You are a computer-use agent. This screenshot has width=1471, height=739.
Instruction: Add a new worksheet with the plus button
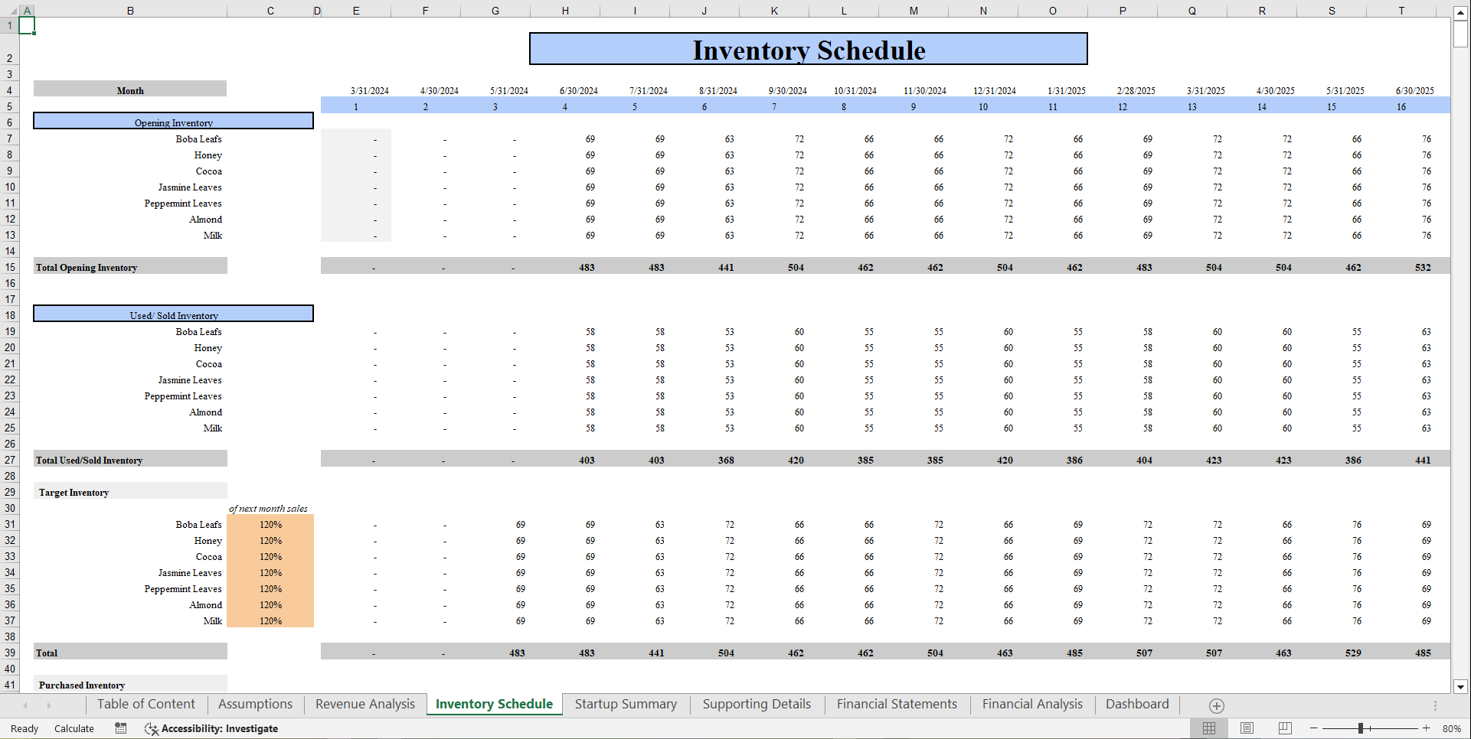click(1216, 705)
